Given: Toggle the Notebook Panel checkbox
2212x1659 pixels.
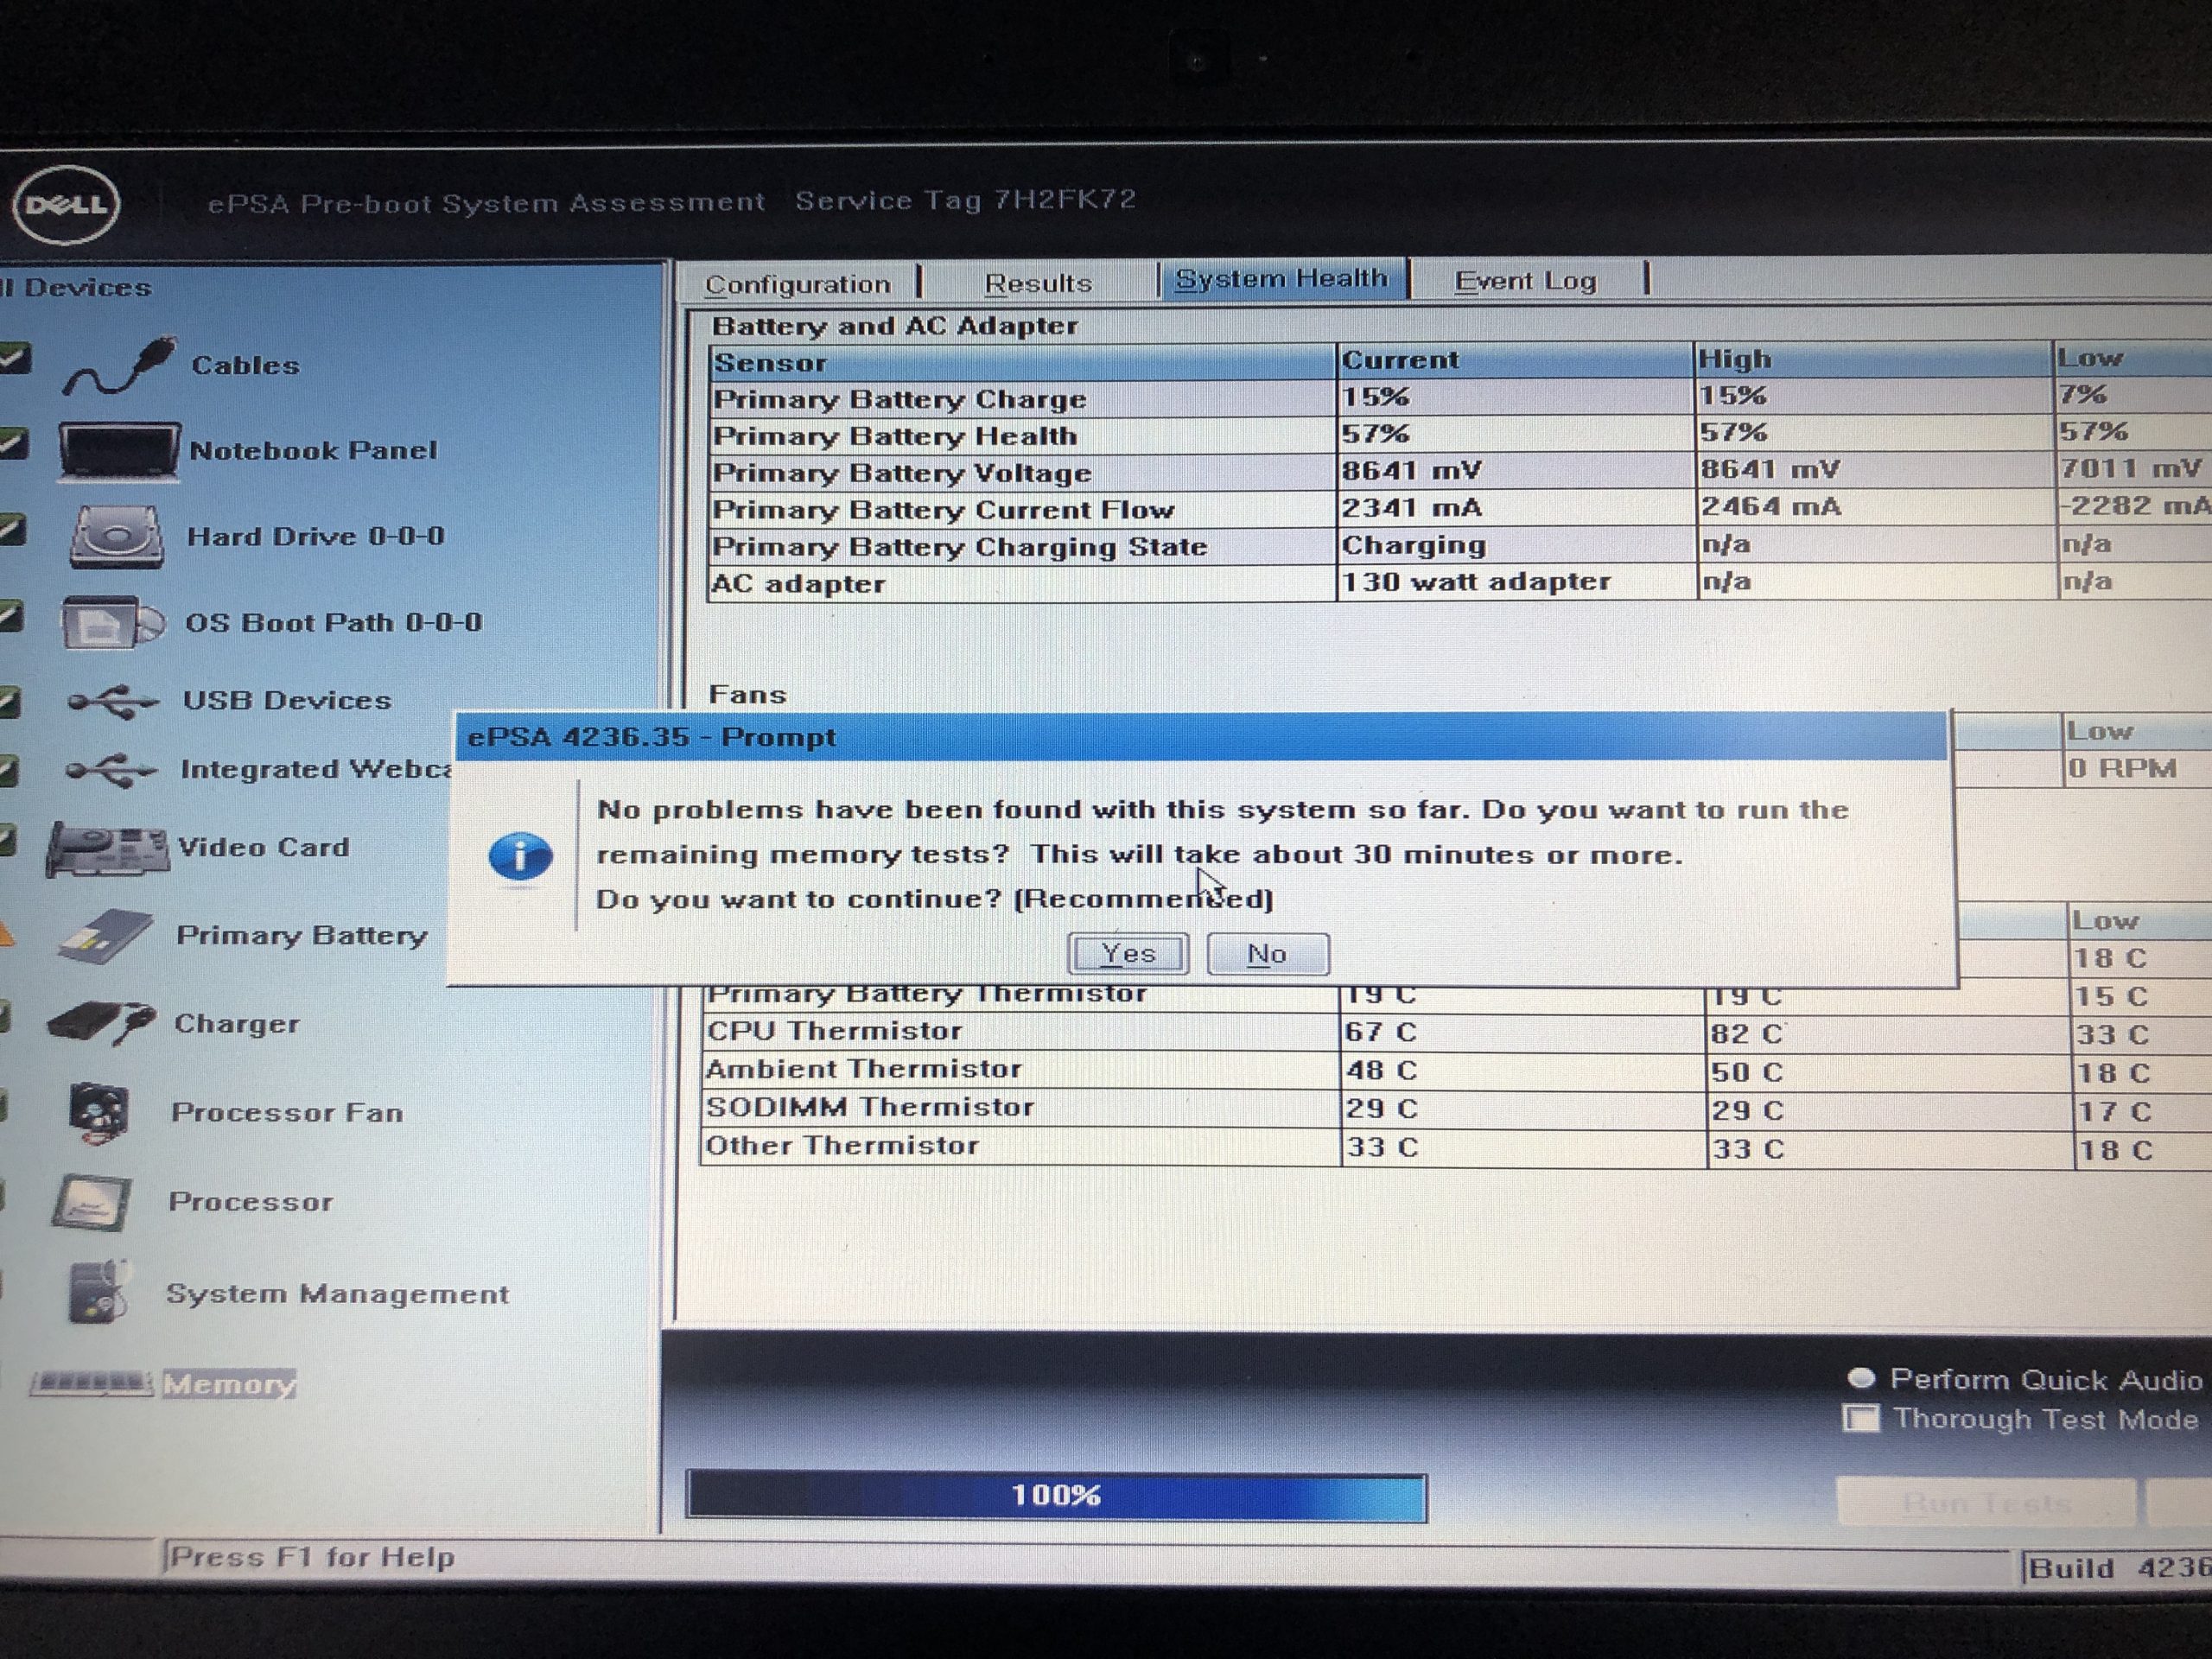Looking at the screenshot, I should [12, 443].
